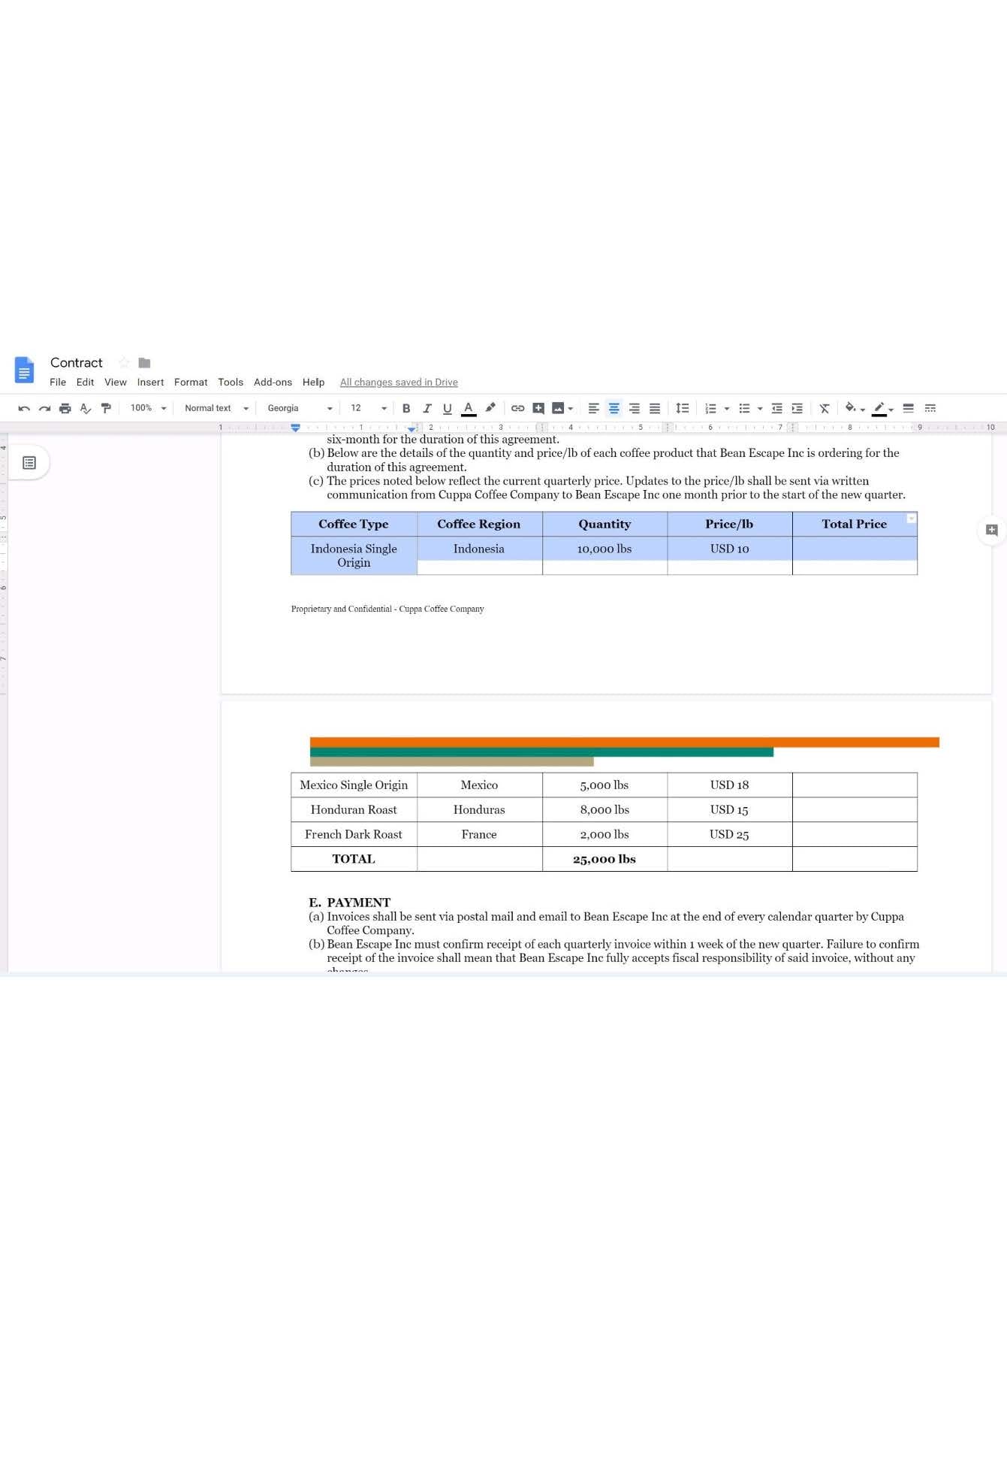Image resolution: width=1007 pixels, height=1482 pixels.
Task: Open the line spacing options
Action: [x=682, y=408]
